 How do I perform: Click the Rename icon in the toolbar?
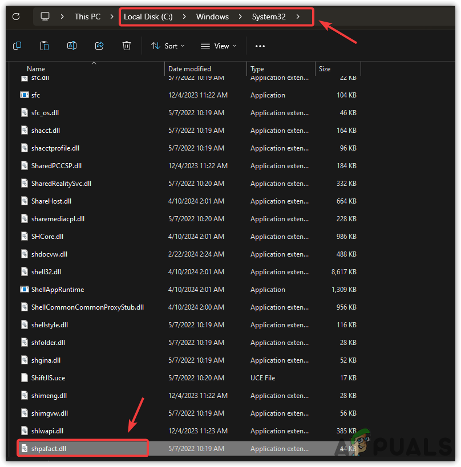[x=72, y=46]
